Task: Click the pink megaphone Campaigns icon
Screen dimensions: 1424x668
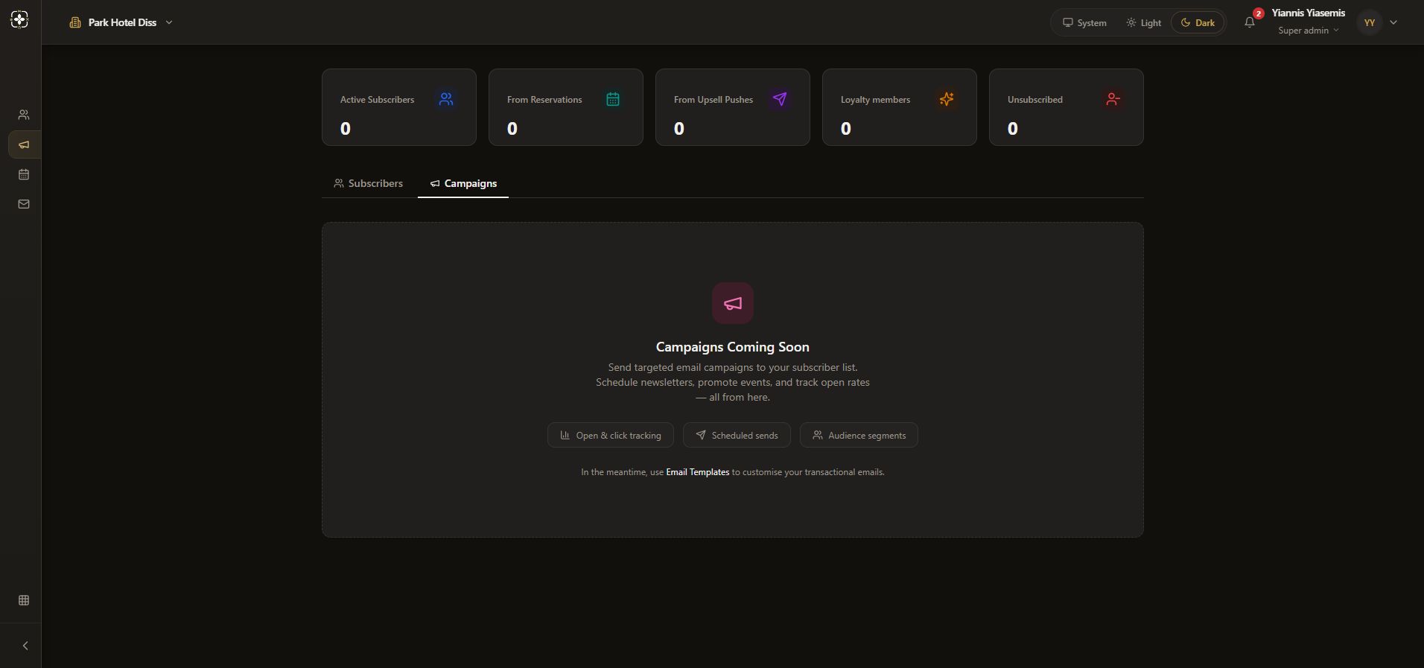Action: (733, 303)
